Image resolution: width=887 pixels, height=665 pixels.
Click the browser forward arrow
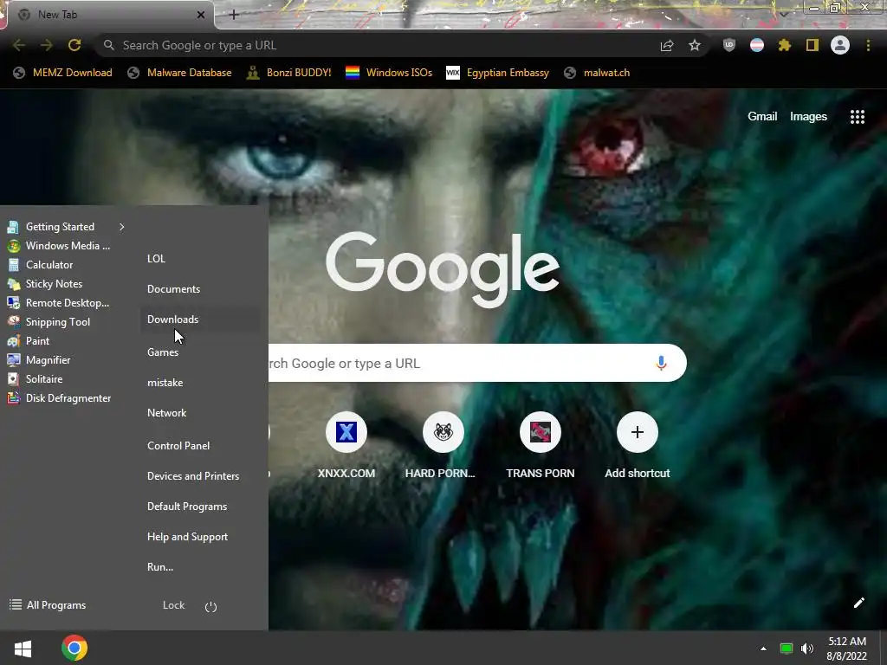coord(47,45)
